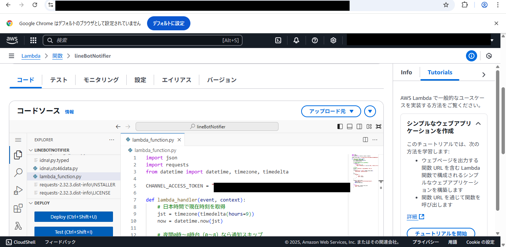This screenshot has height=247, width=506.
Task: Open the 情報 link beside コードソース
Action: [x=69, y=112]
